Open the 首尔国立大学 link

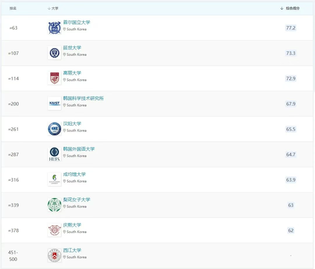pyautogui.click(x=76, y=22)
